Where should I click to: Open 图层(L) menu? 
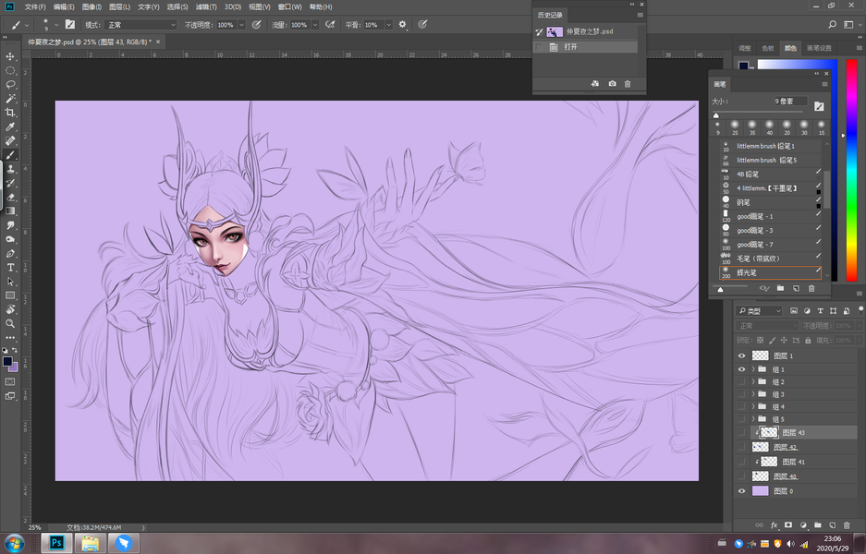point(120,6)
